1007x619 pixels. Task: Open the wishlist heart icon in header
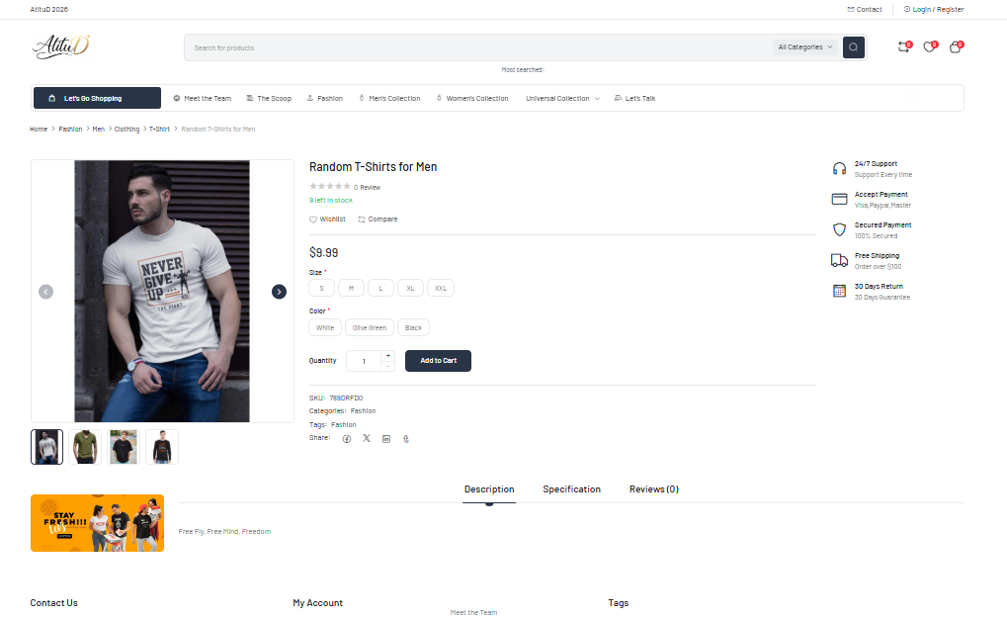[930, 46]
